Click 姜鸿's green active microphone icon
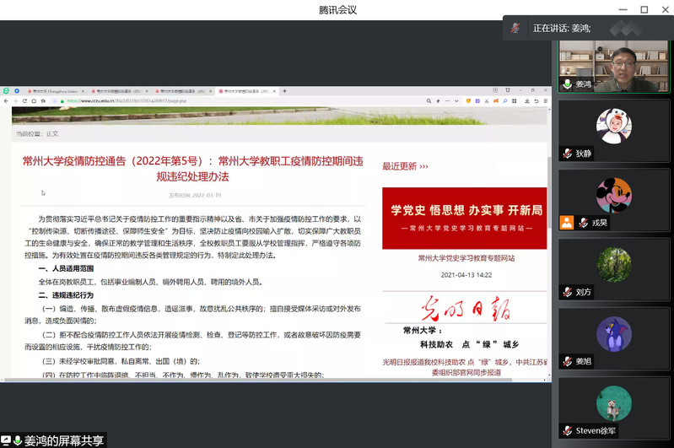Screen dimensions: 674x448 pyautogui.click(x=568, y=84)
